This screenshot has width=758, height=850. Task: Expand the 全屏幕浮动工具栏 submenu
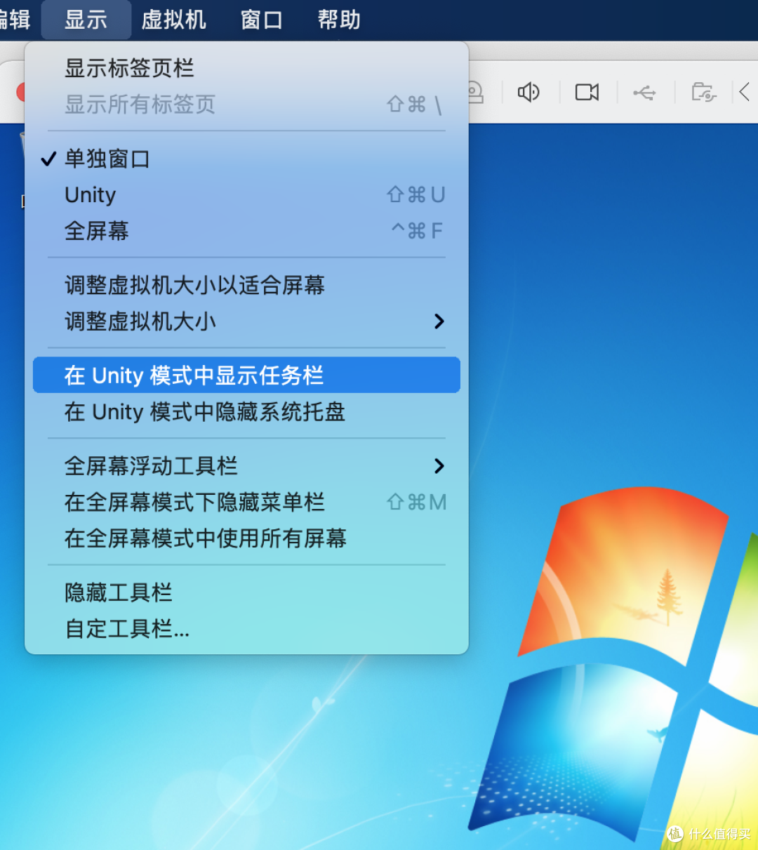150,465
